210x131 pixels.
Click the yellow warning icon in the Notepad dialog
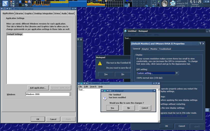[x=100, y=63]
